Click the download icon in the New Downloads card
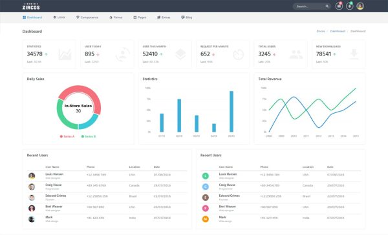The image size is (388, 235). point(354,54)
